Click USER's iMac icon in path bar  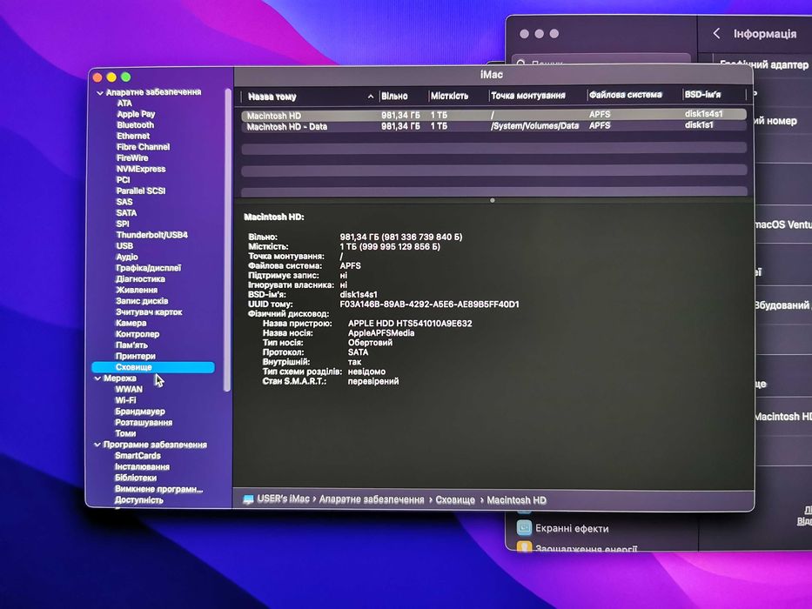tap(249, 499)
